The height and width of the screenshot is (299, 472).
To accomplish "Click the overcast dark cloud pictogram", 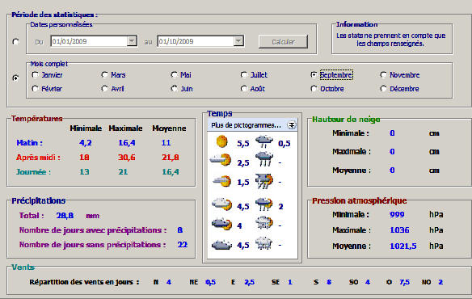I will (221, 245).
